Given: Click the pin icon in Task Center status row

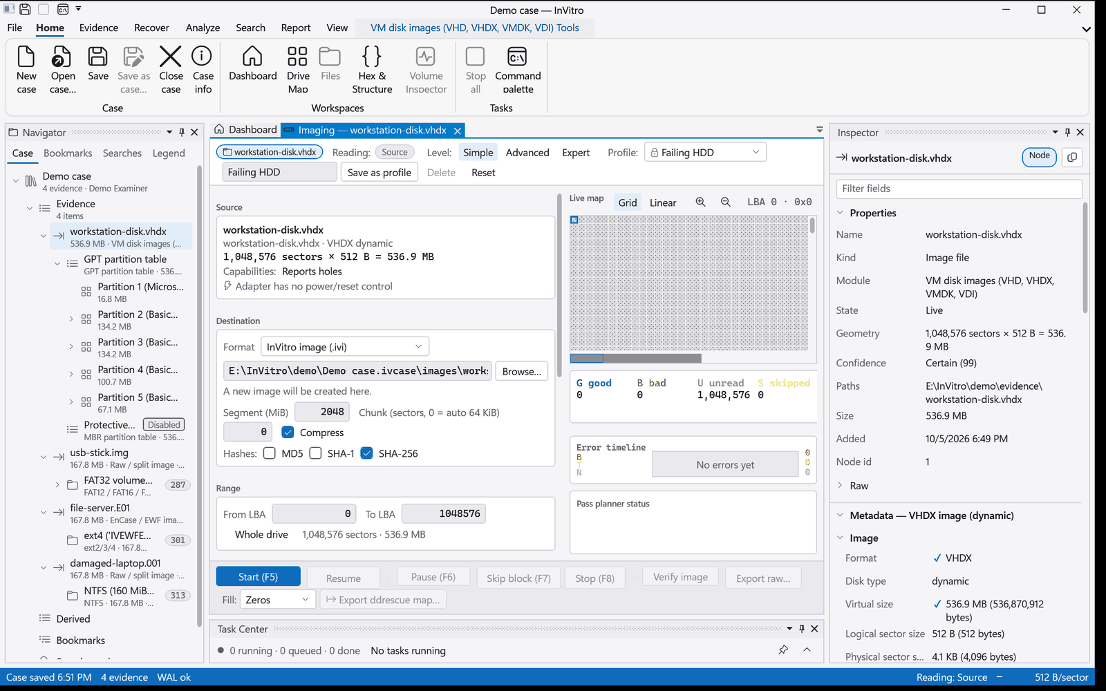Looking at the screenshot, I should click(x=783, y=650).
